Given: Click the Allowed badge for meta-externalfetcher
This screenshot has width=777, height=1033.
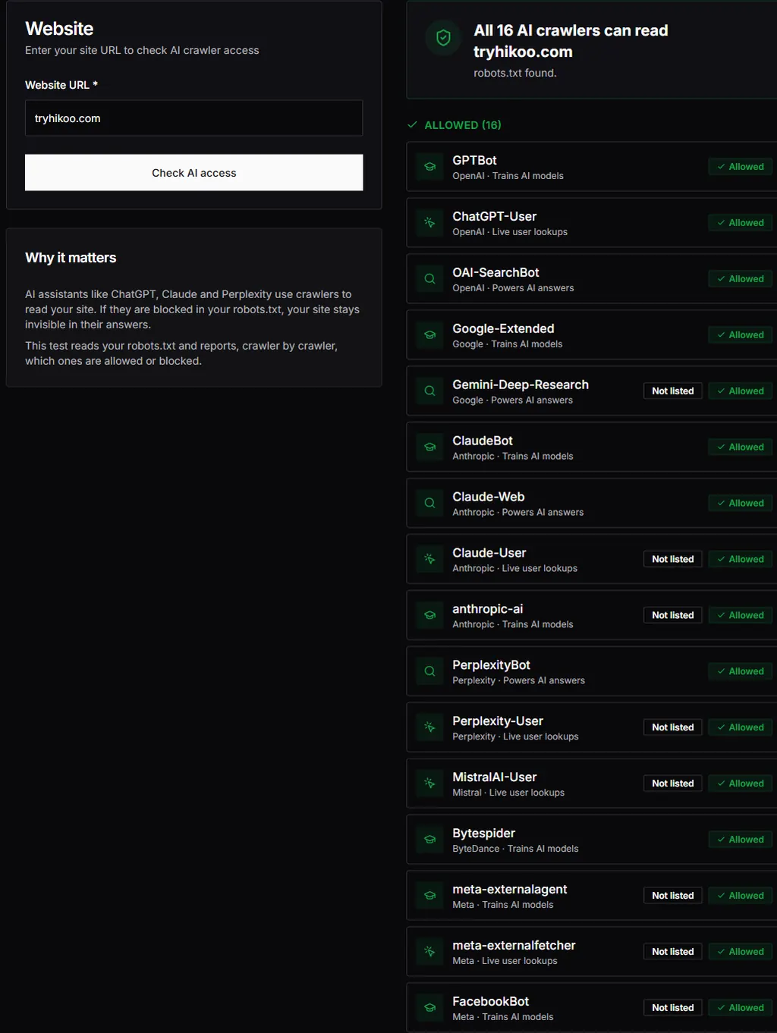Looking at the screenshot, I should [x=741, y=953].
